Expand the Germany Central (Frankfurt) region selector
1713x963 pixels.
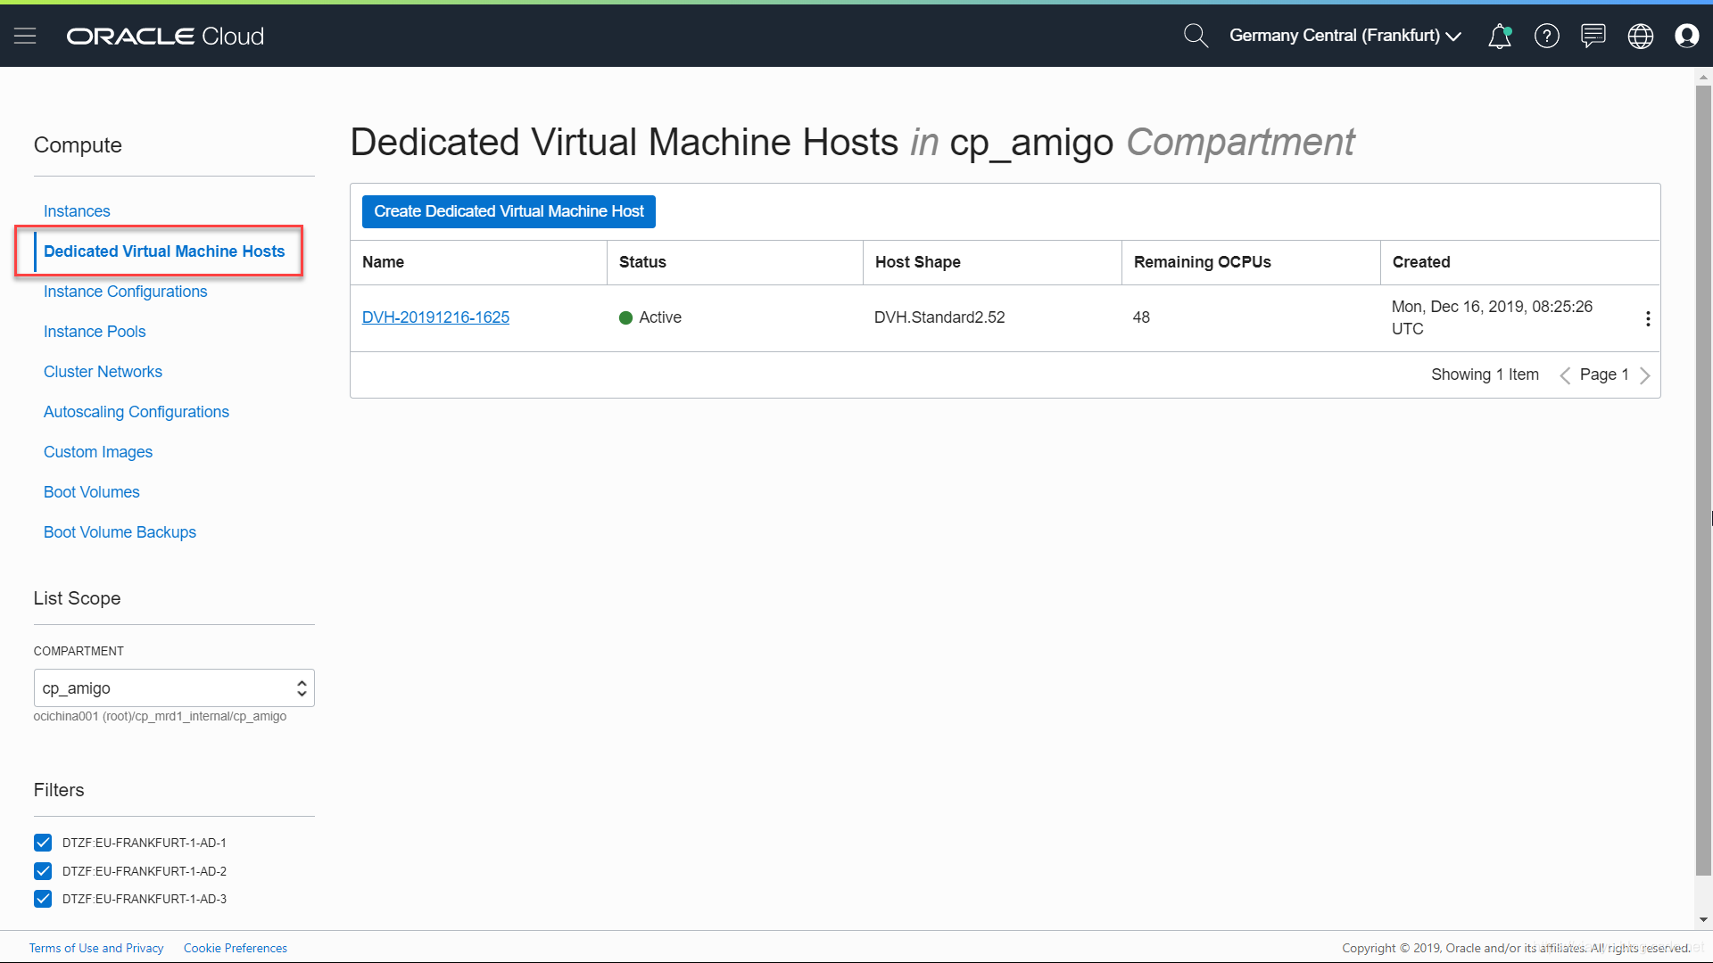pyautogui.click(x=1345, y=36)
